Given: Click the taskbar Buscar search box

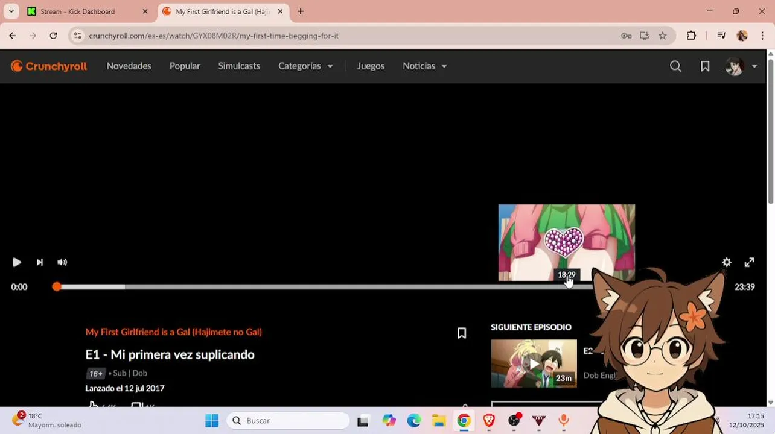Looking at the screenshot, I should [288, 421].
